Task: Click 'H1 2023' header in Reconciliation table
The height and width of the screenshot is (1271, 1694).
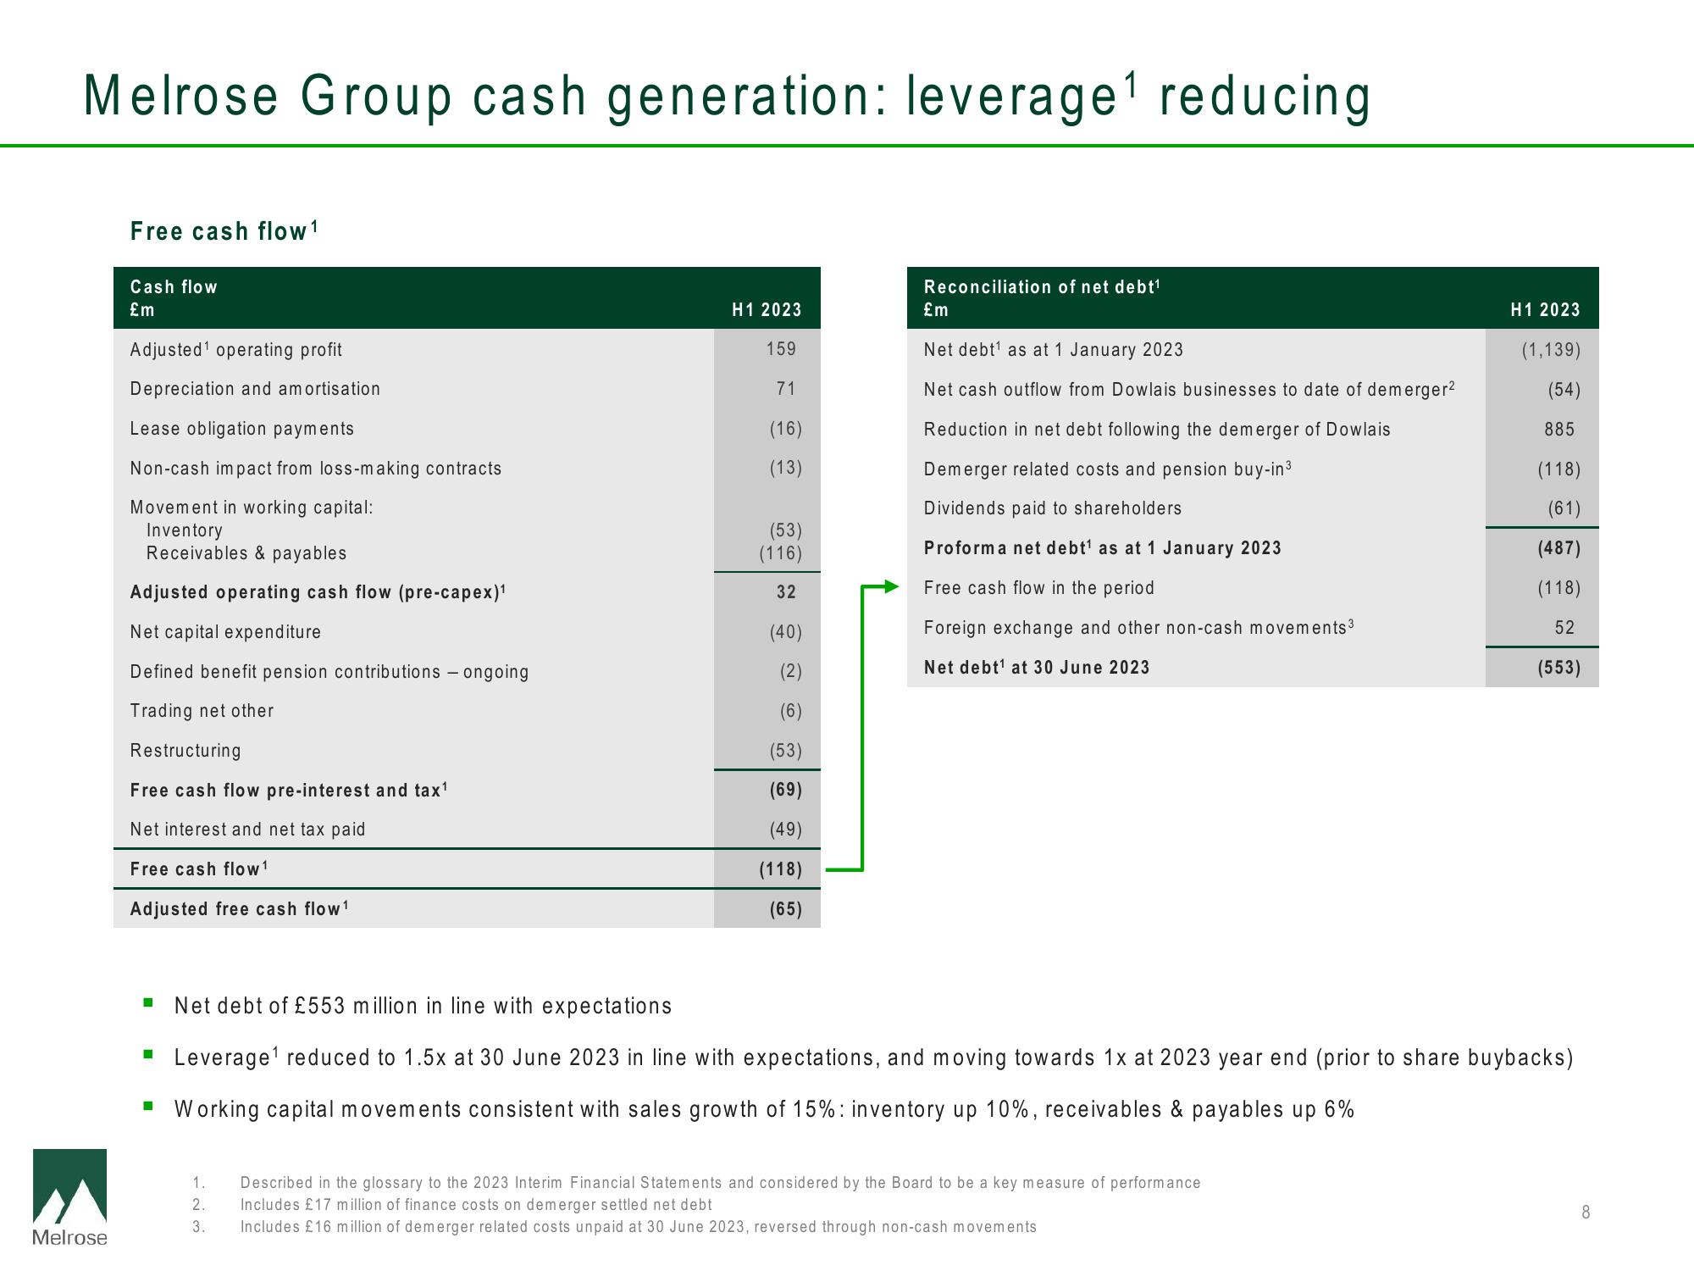Action: tap(1545, 310)
